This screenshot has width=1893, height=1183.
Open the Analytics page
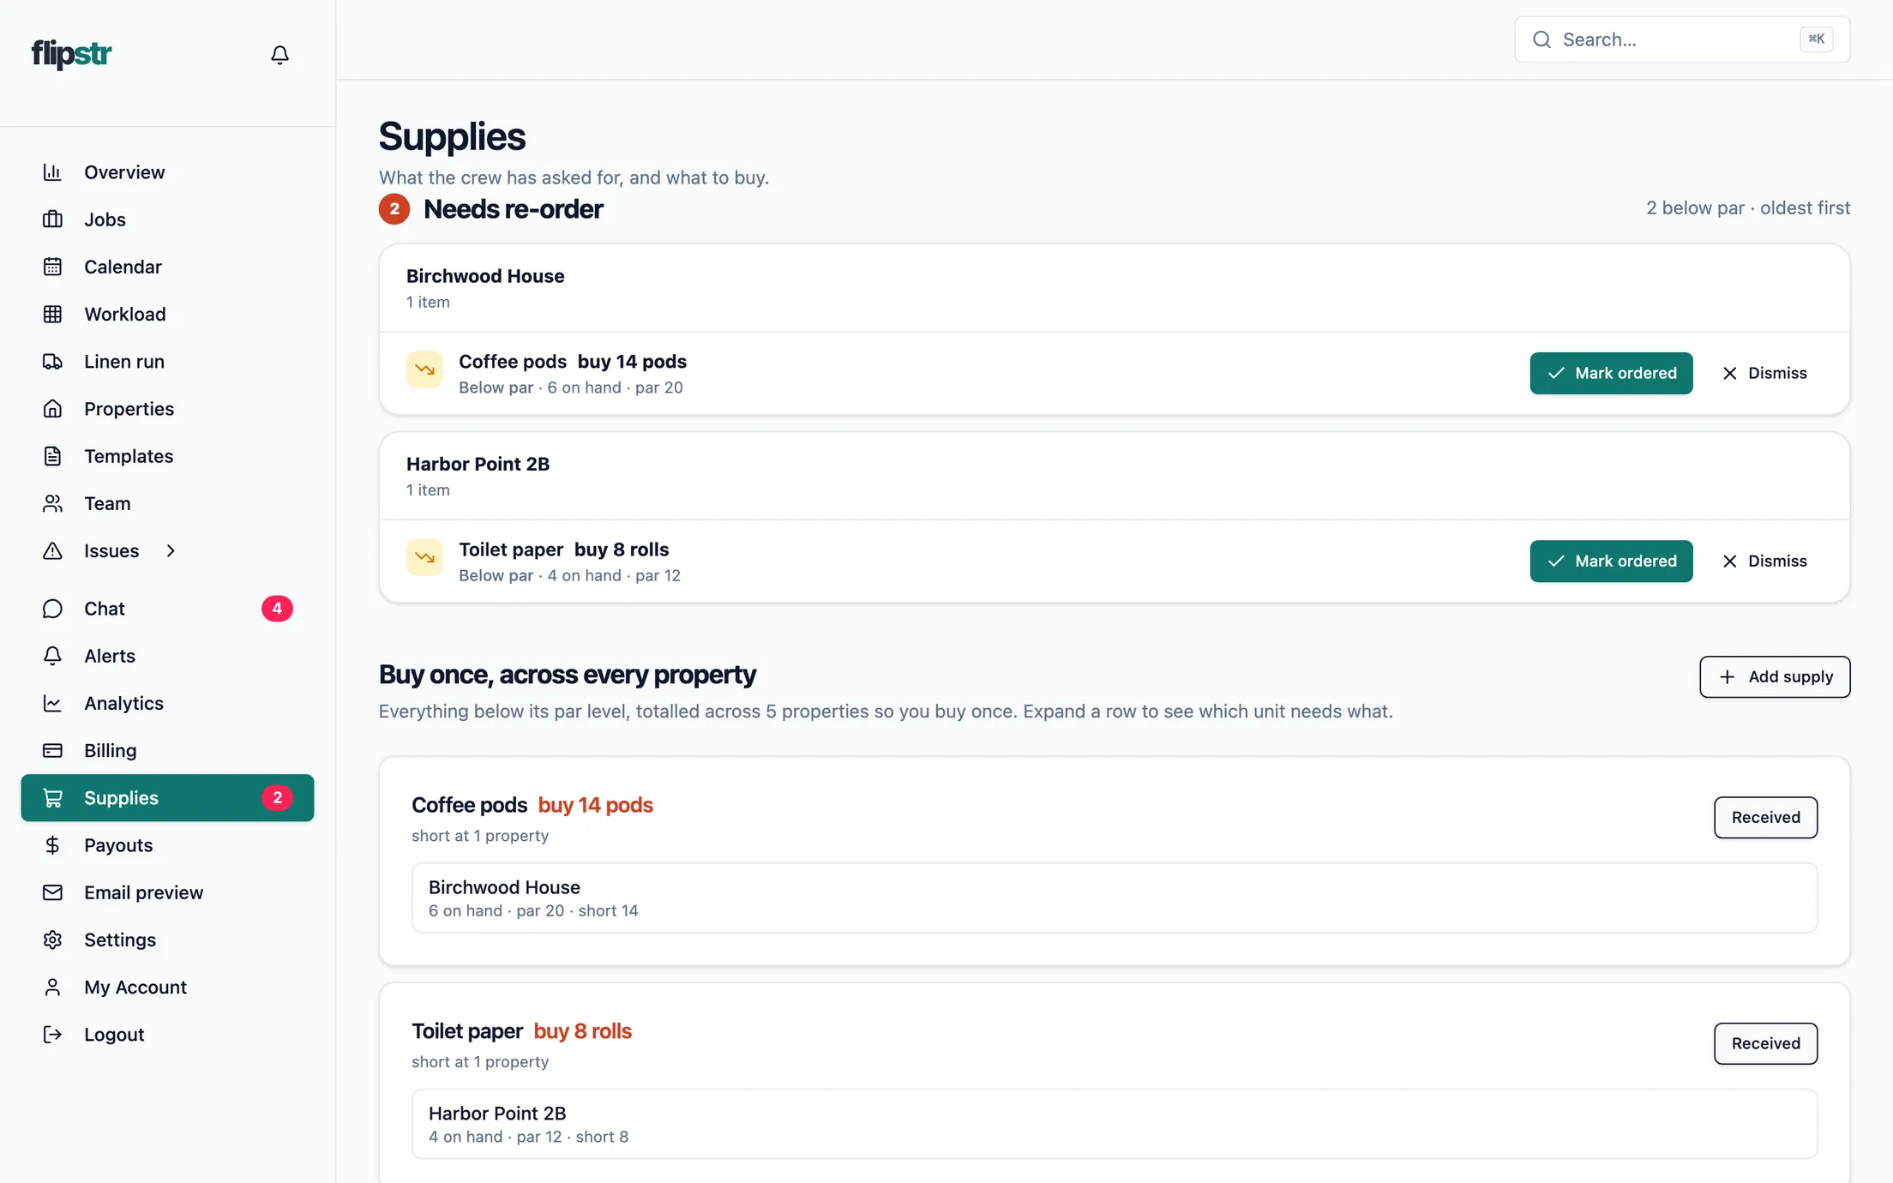coord(167,703)
